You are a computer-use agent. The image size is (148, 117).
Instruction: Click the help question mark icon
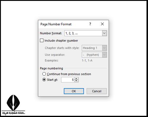(x=90, y=24)
